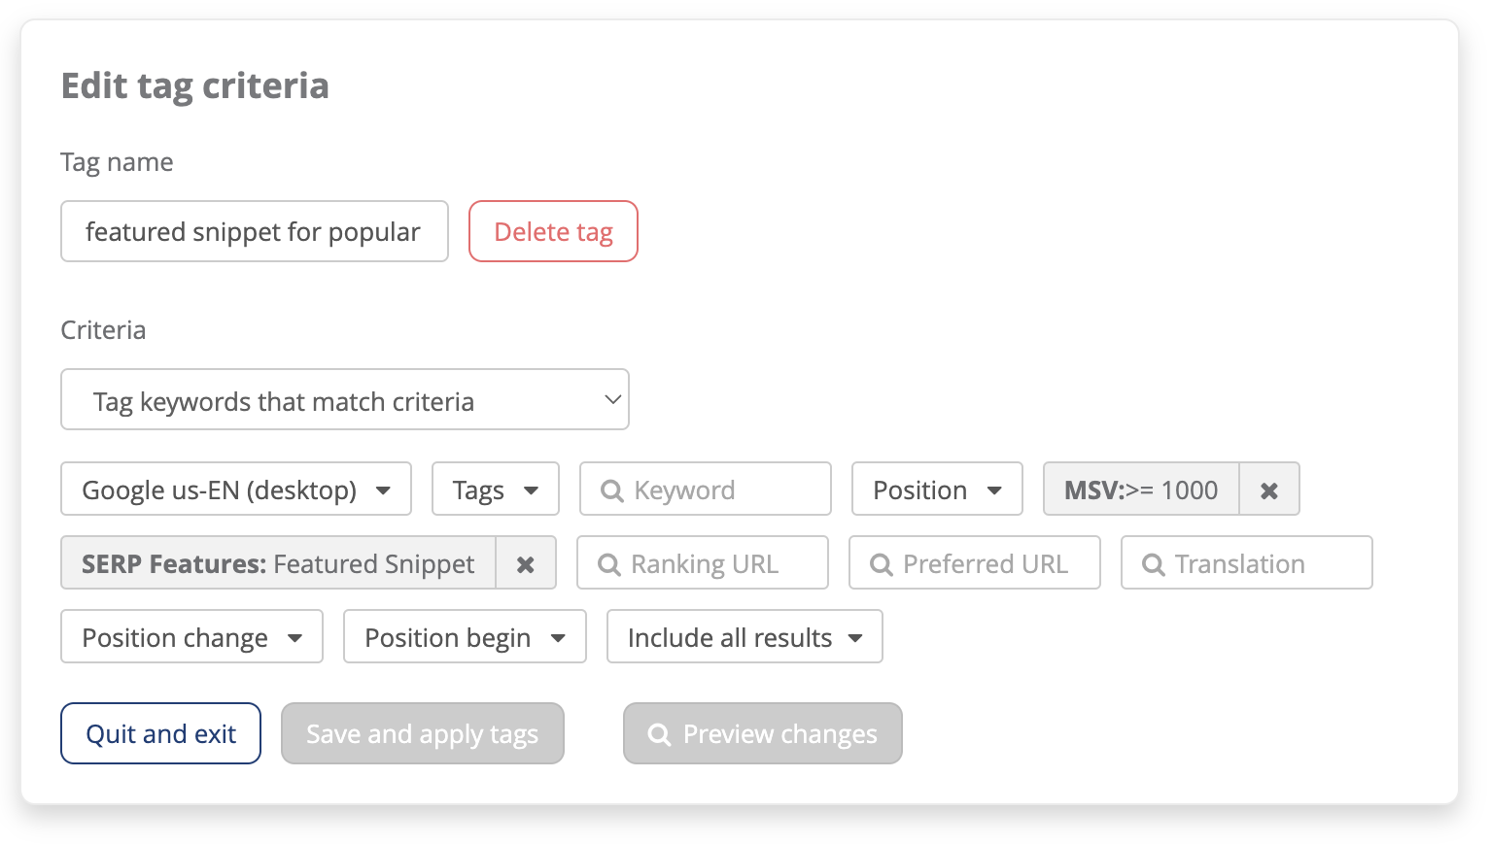Expand the Include all results dropdown
Screen dimensions: 1489x845
744,637
